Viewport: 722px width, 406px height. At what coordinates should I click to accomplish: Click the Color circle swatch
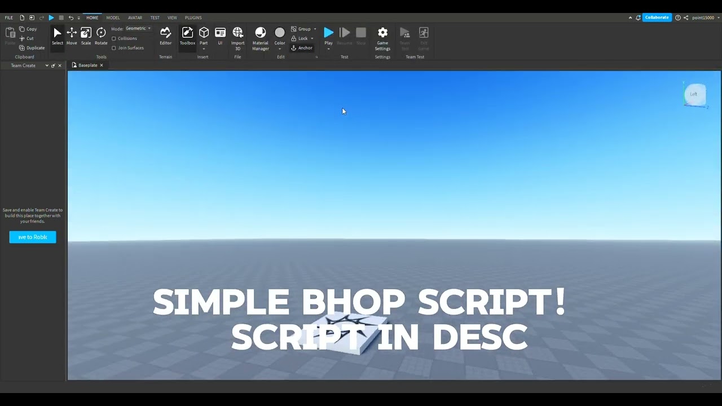pos(280,33)
